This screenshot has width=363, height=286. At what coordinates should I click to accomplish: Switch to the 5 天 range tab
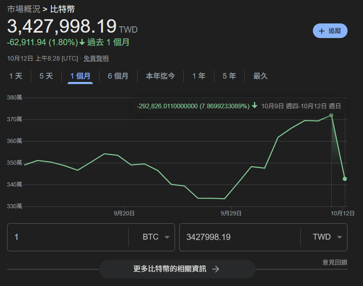tap(46, 76)
